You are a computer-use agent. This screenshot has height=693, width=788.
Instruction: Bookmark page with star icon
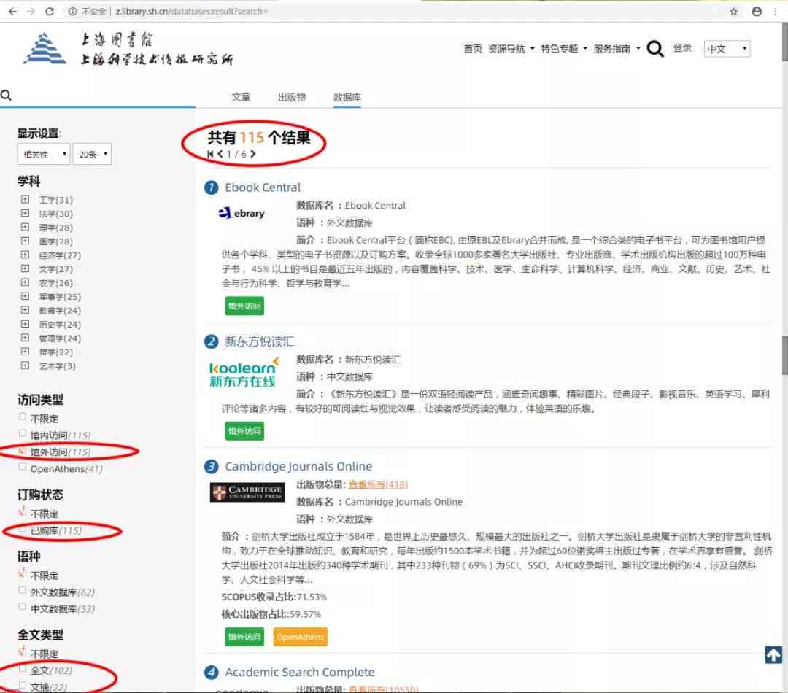pyautogui.click(x=734, y=11)
